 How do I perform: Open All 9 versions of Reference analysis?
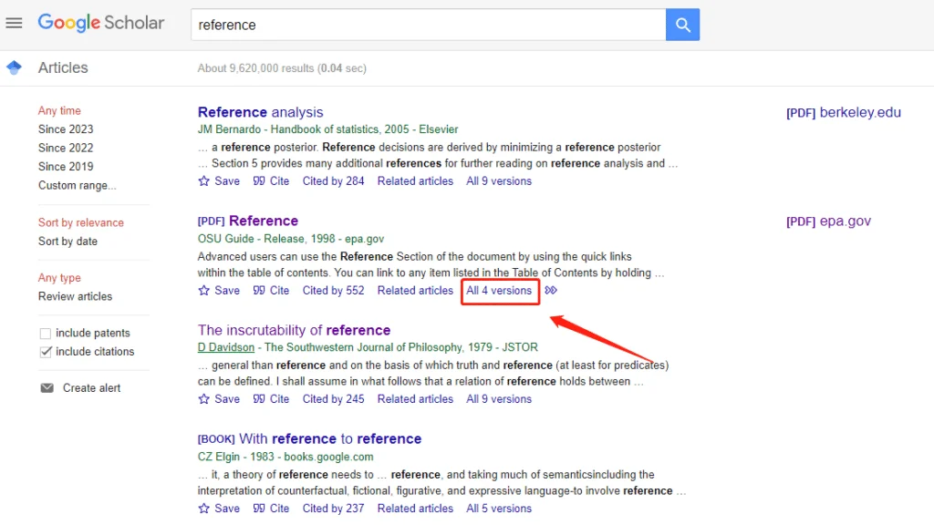pos(499,181)
